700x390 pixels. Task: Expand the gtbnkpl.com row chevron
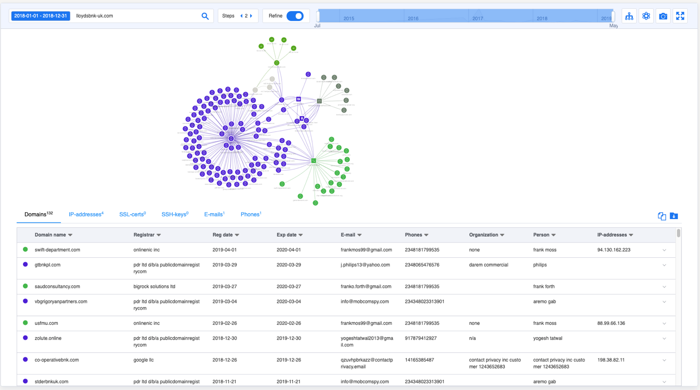pyautogui.click(x=664, y=266)
